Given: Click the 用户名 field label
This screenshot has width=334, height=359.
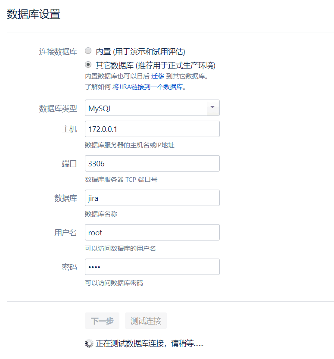Looking at the screenshot, I should [66, 233].
